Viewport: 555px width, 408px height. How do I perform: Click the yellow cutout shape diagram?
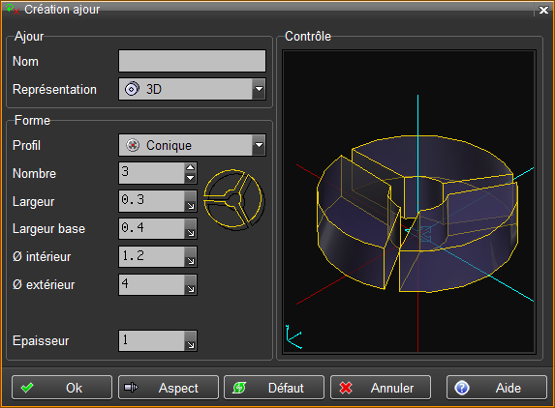(x=234, y=199)
